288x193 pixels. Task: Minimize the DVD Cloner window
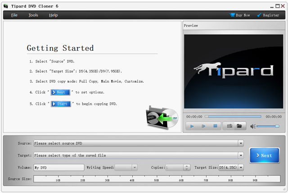pyautogui.click(x=272, y=6)
